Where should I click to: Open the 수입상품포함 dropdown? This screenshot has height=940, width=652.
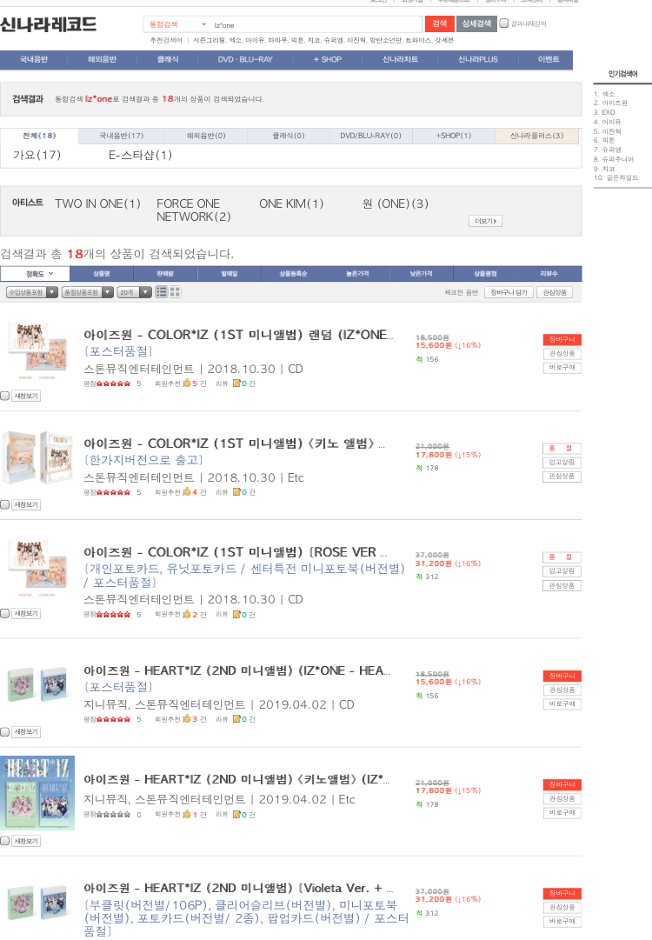[x=32, y=292]
